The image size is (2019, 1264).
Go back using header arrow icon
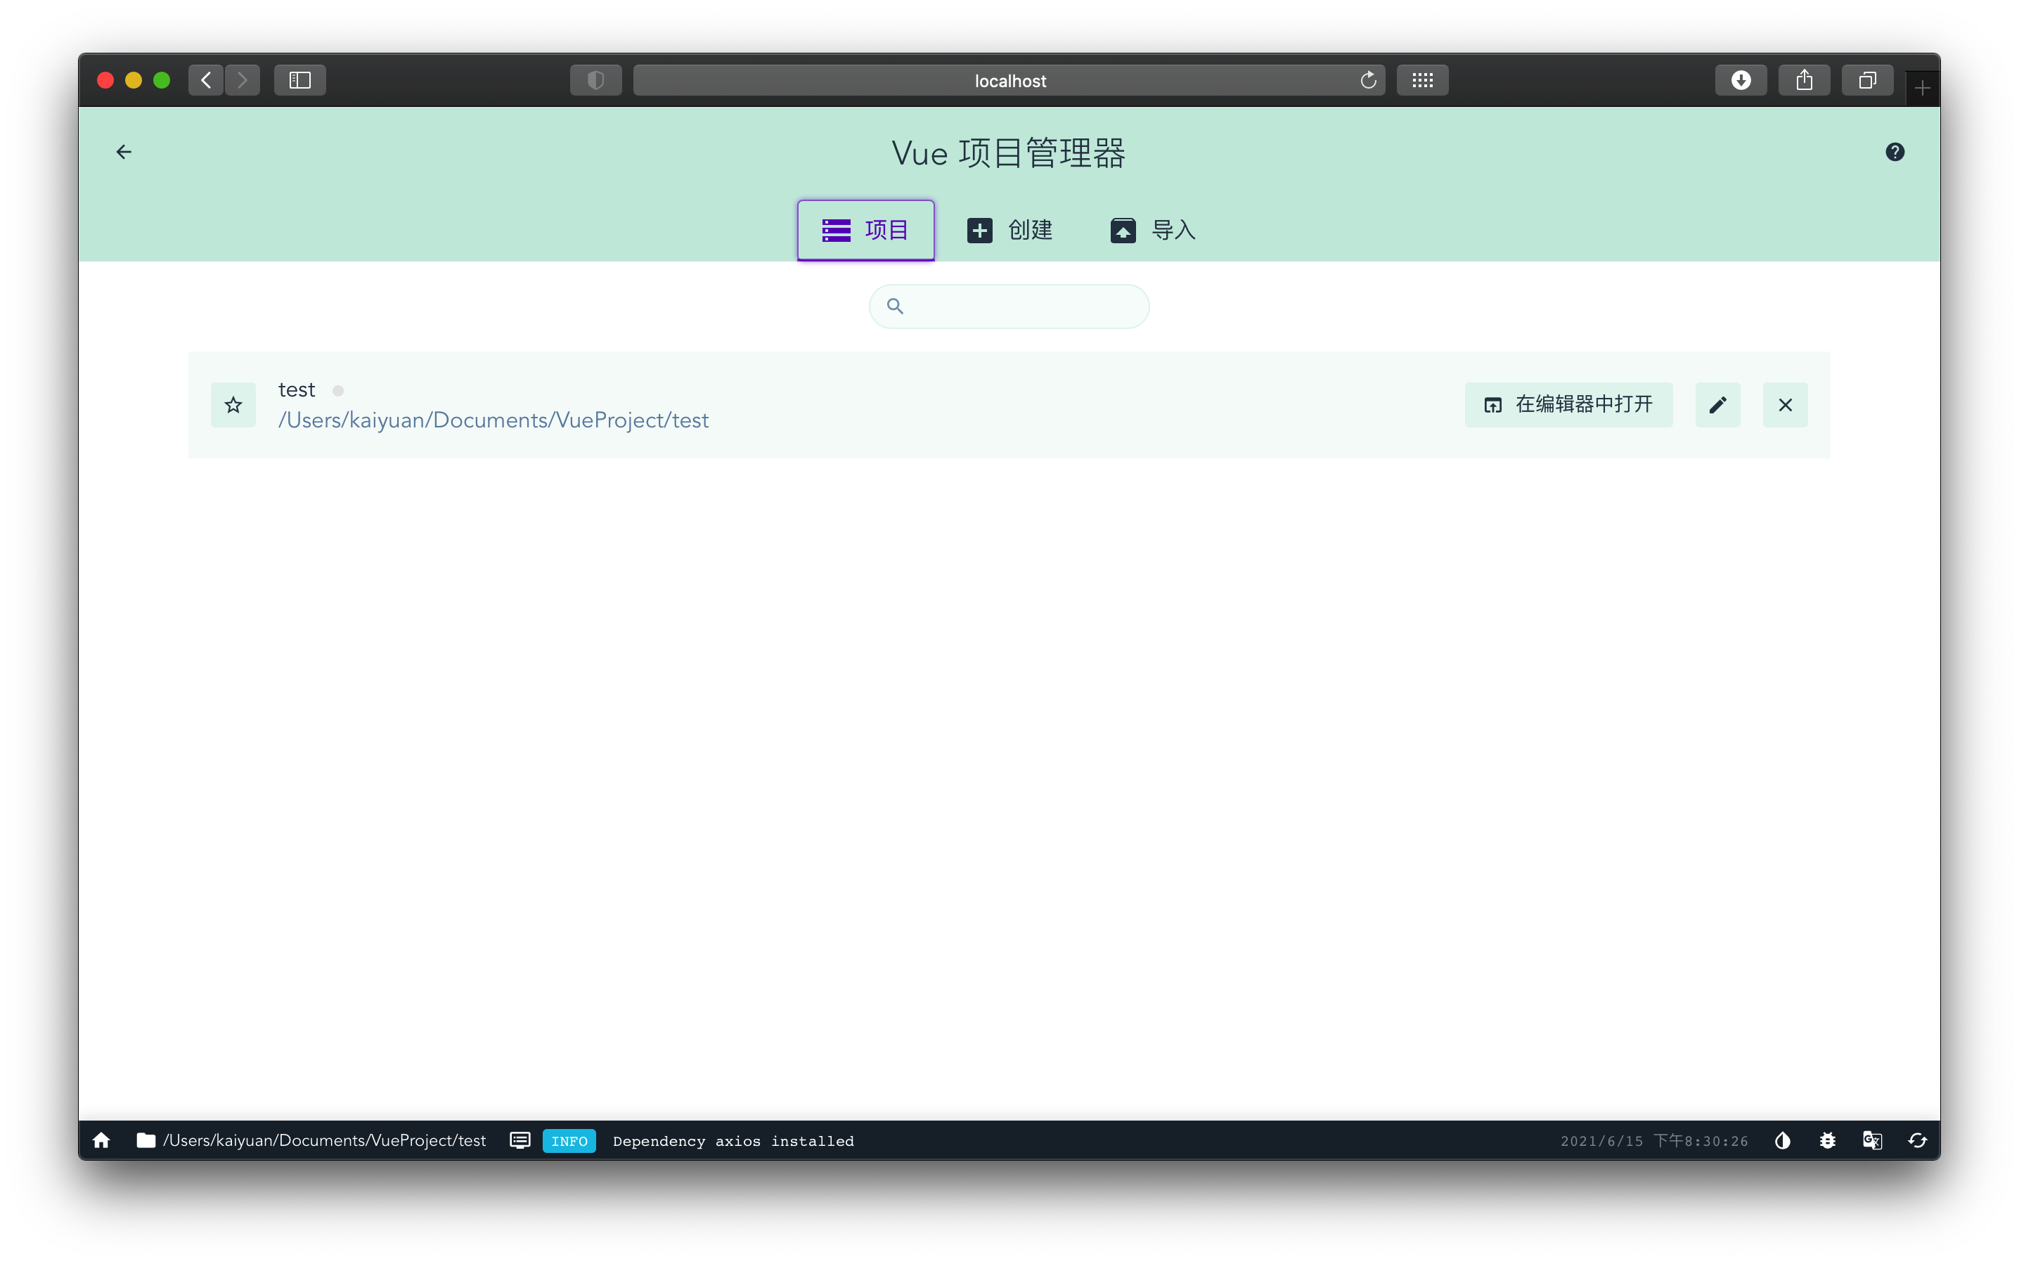(x=124, y=152)
